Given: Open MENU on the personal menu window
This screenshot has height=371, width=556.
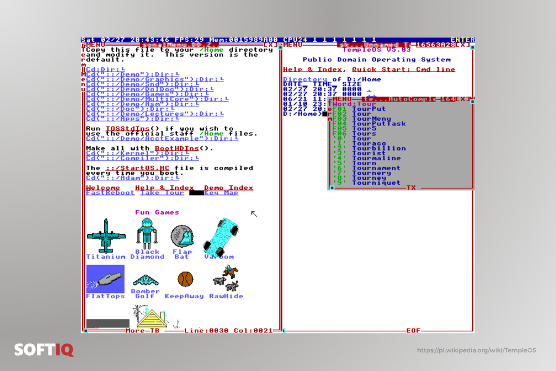Looking at the screenshot, I should pyautogui.click(x=96, y=45).
